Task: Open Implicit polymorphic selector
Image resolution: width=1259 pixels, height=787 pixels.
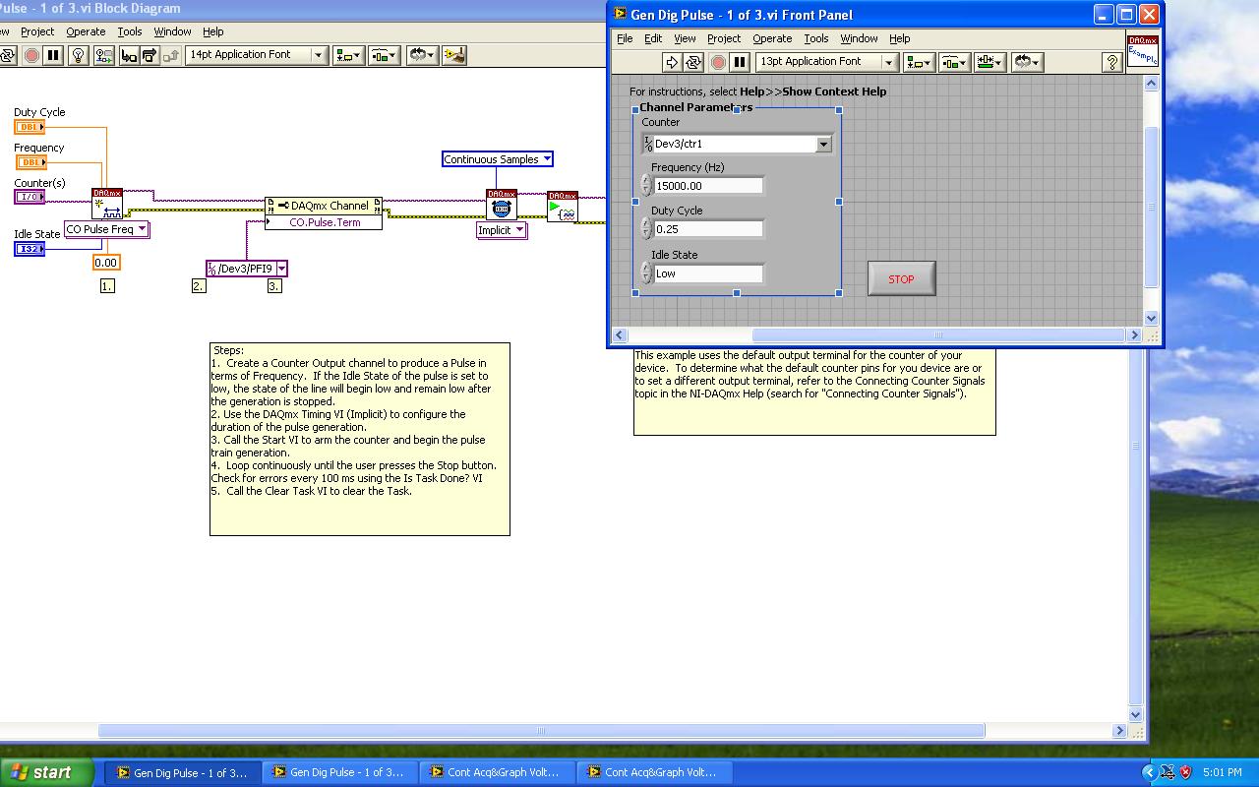Action: [x=502, y=230]
